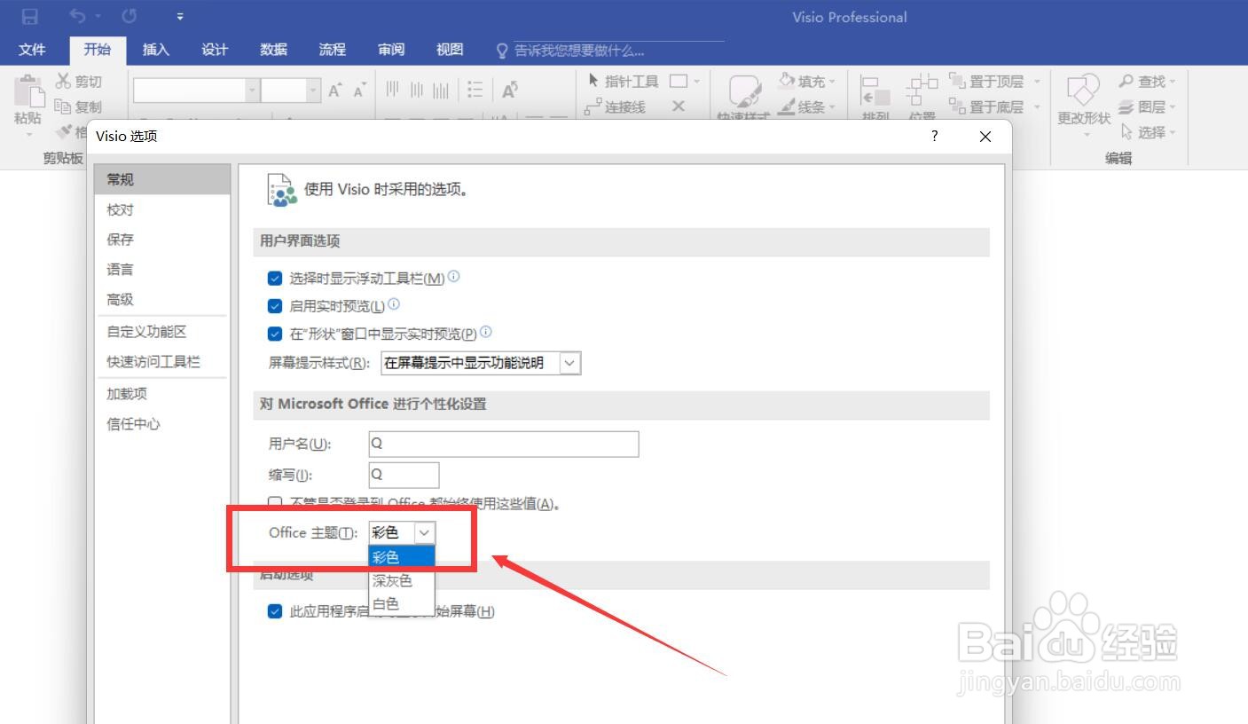Screen dimensions: 1248x724
Task: Open the 文件 File tab
Action: coord(32,50)
